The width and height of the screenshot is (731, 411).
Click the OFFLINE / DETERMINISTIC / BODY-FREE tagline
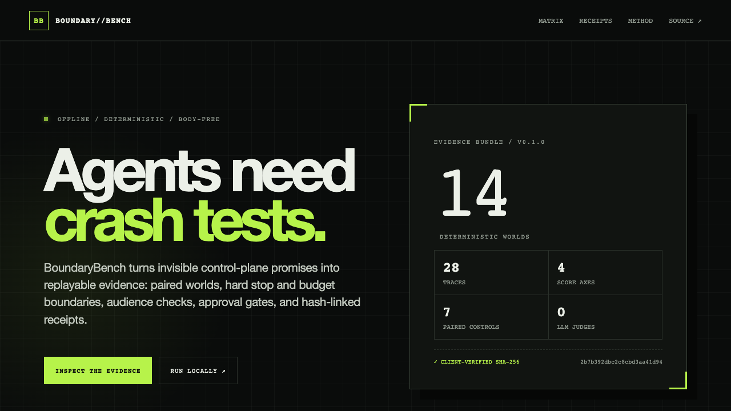pos(139,119)
